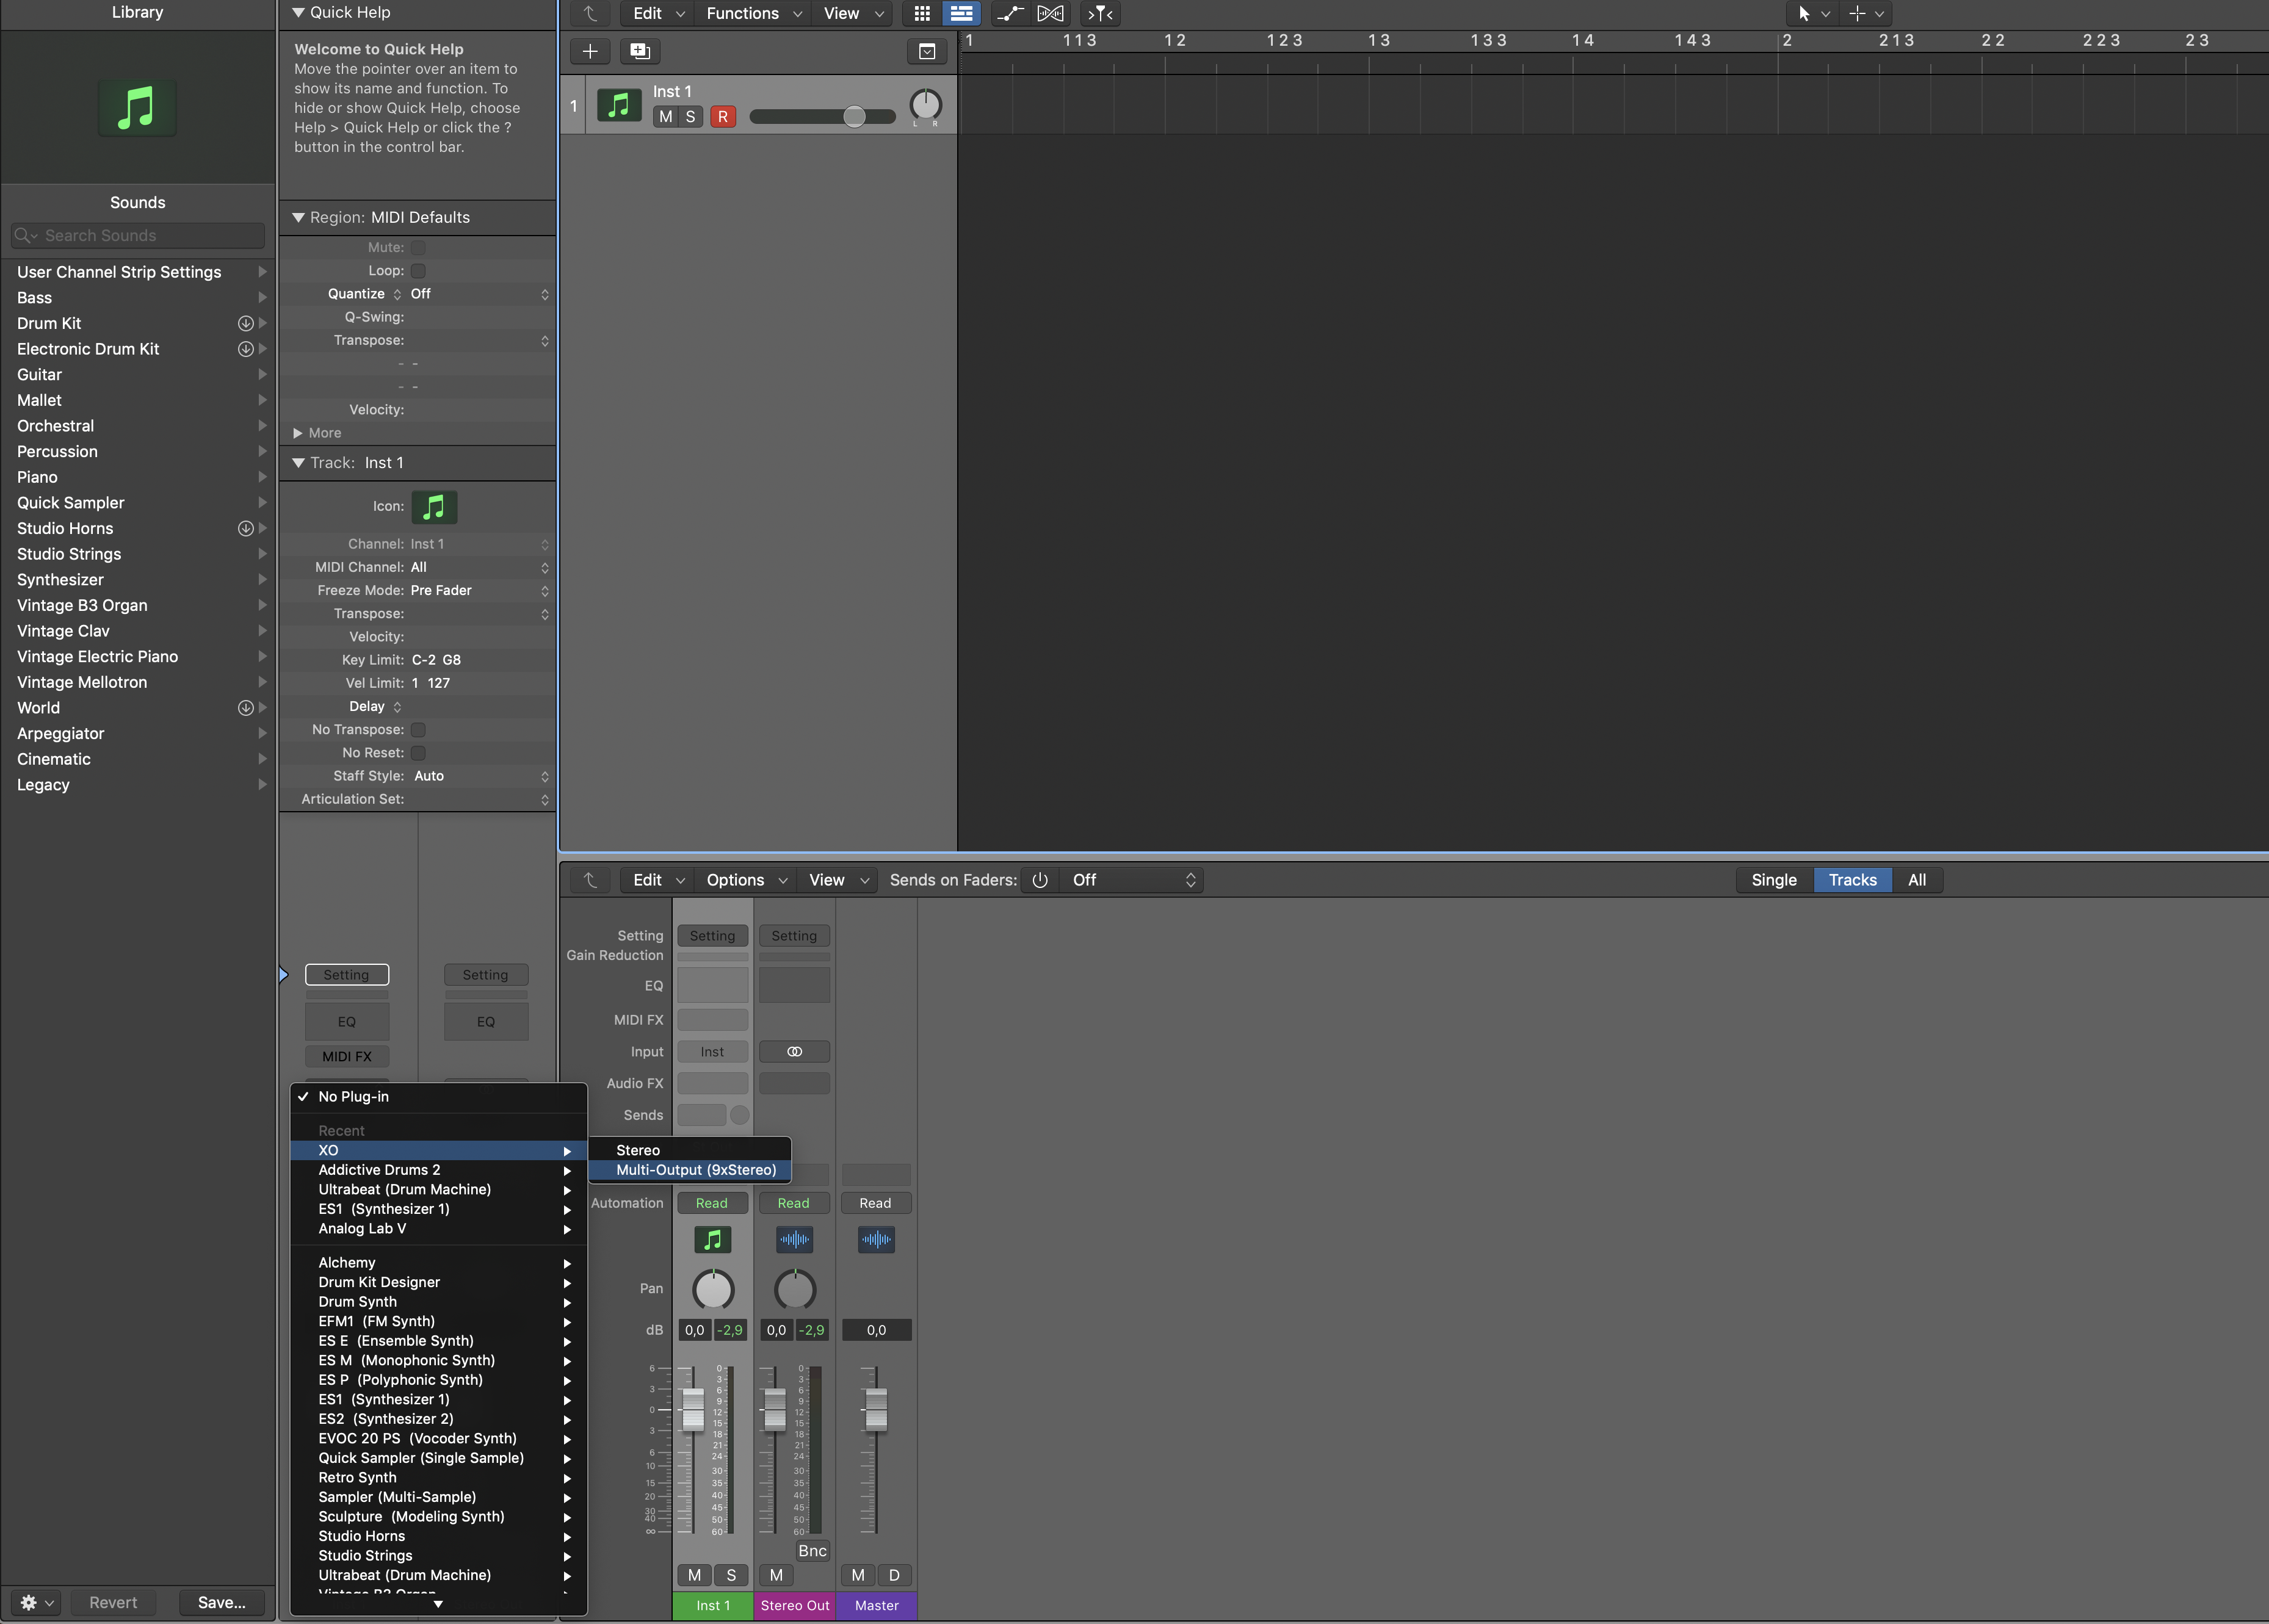
Task: Toggle record enable on Inst 1 track
Action: (723, 117)
